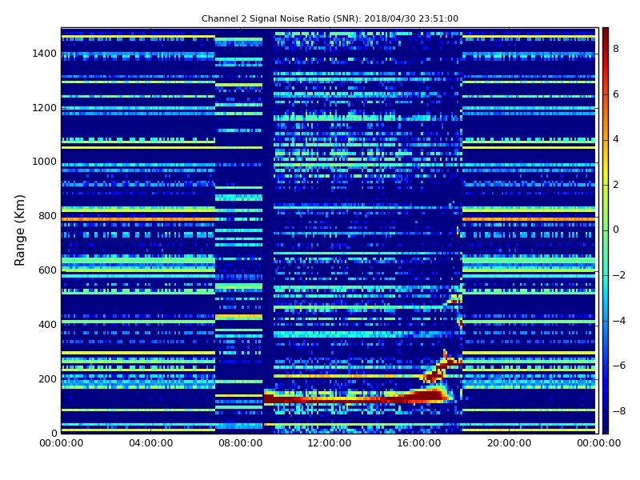The width and height of the screenshot is (640, 480).
Task: Click the y-axis tick label 600
Action: click(47, 270)
